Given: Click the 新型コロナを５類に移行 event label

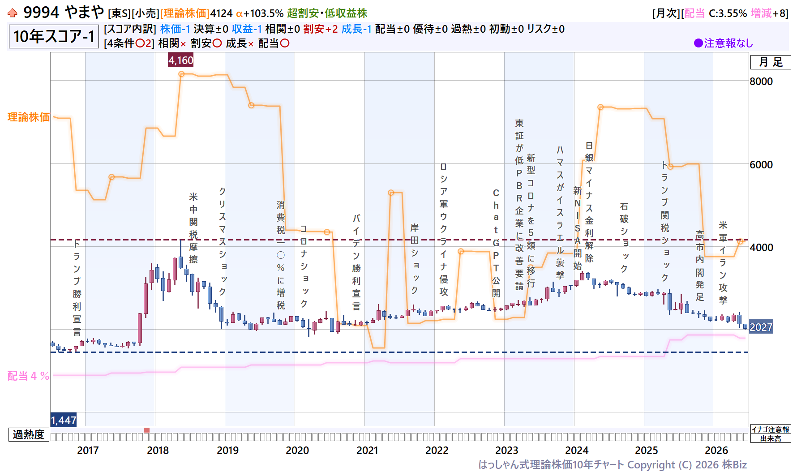Looking at the screenshot, I should [x=531, y=221].
